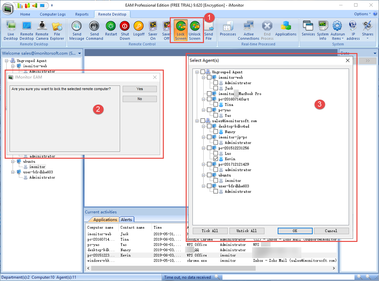Tick the sales@imonitorsoft.com group checkbox
This screenshot has width=379, height=281.
203,121
